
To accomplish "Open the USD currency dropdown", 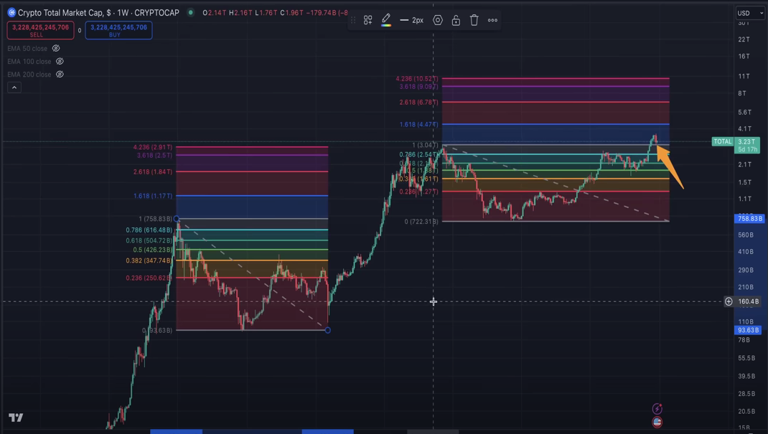I will click(750, 13).
